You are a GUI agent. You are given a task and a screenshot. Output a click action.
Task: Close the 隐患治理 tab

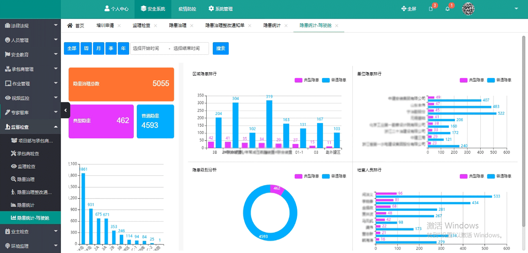pyautogui.click(x=192, y=26)
